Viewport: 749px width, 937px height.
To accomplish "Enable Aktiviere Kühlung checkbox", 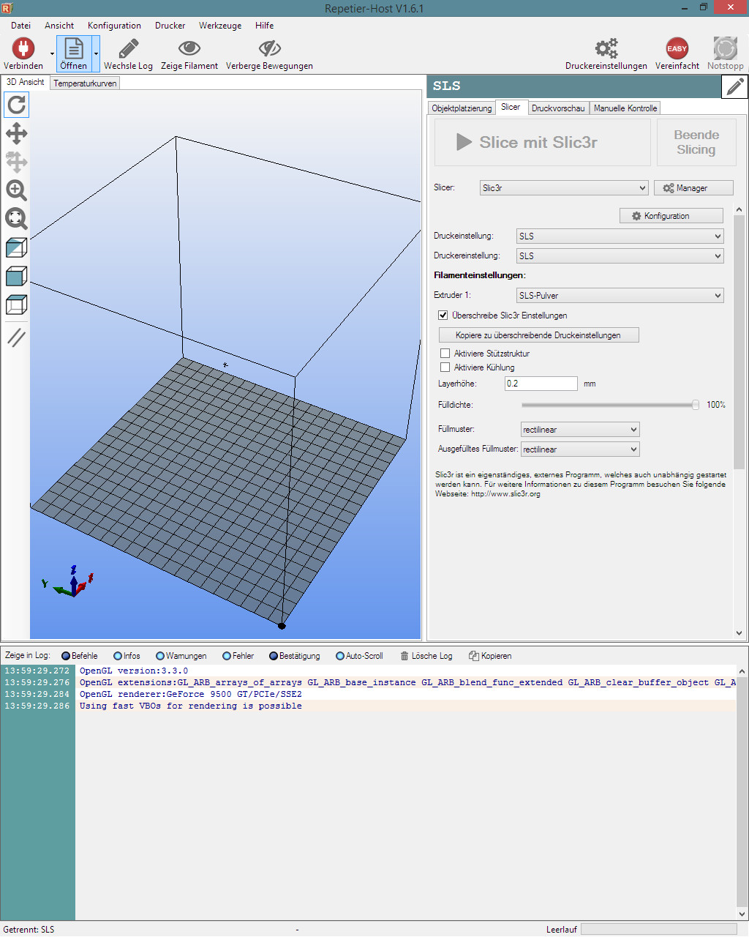I will (445, 367).
